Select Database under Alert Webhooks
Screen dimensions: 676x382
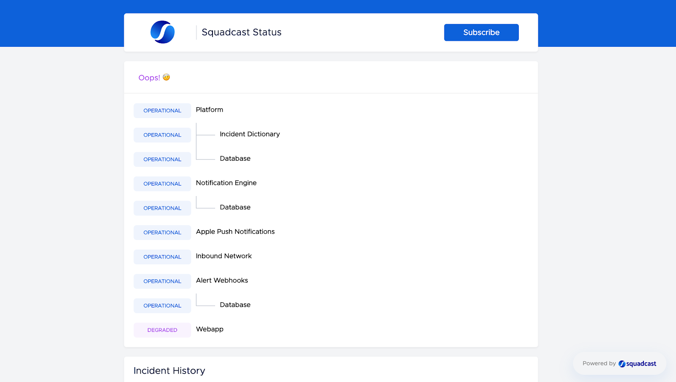click(235, 305)
